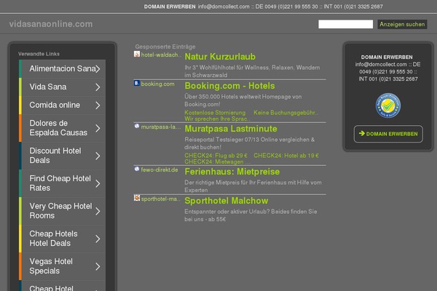Click the fewo-direkt.de domain link
This screenshot has height=291, width=437.
(160, 170)
